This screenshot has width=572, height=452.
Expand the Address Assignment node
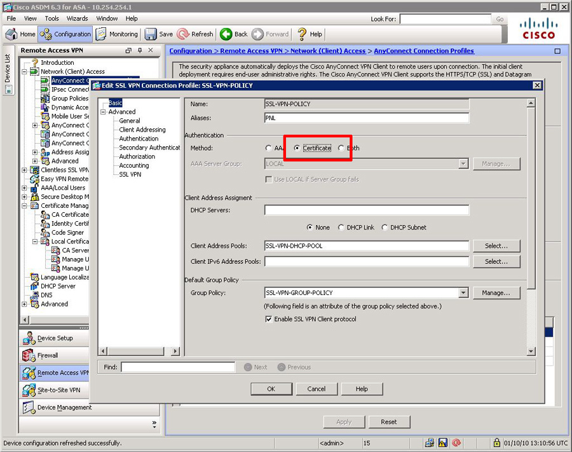click(x=35, y=152)
